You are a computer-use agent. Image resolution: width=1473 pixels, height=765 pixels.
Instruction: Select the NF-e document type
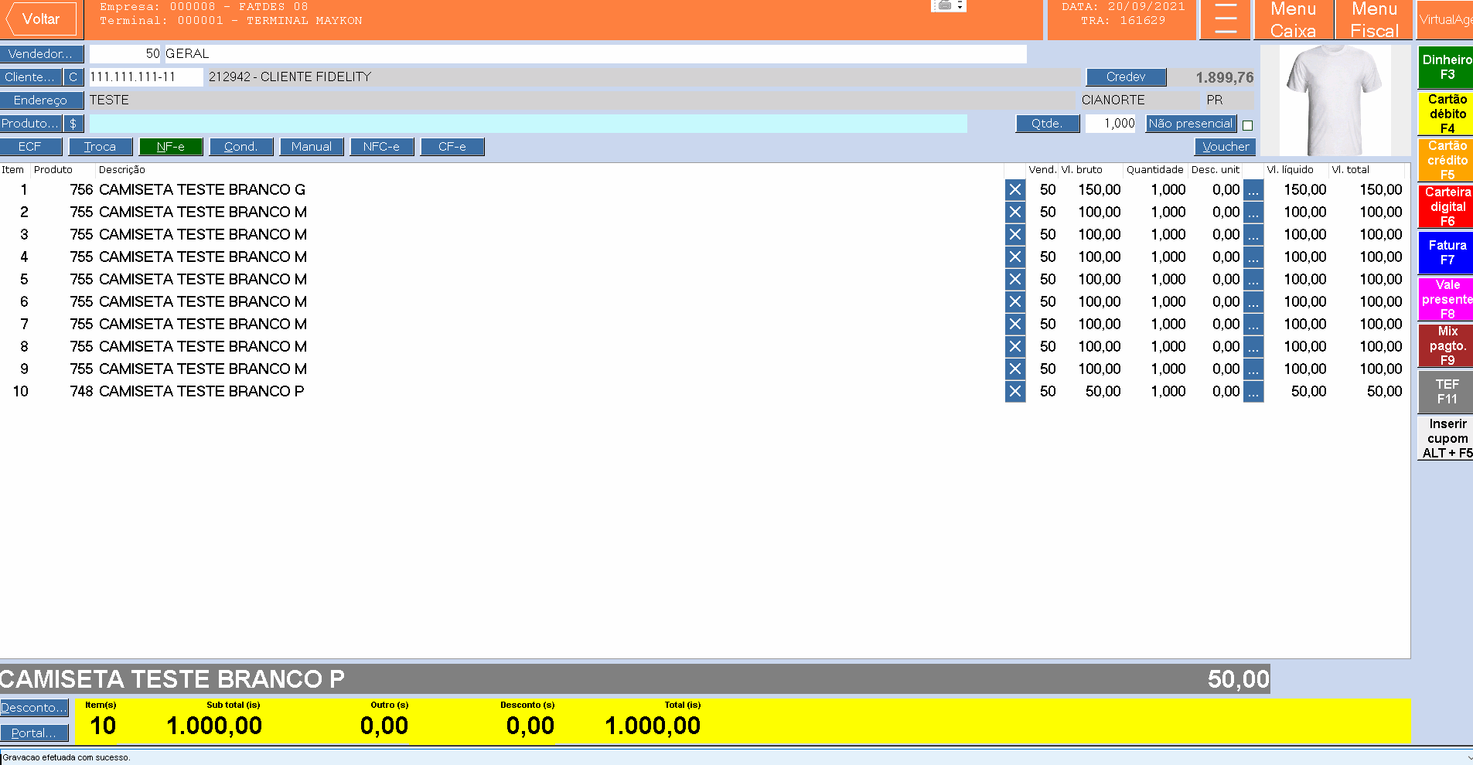171,147
